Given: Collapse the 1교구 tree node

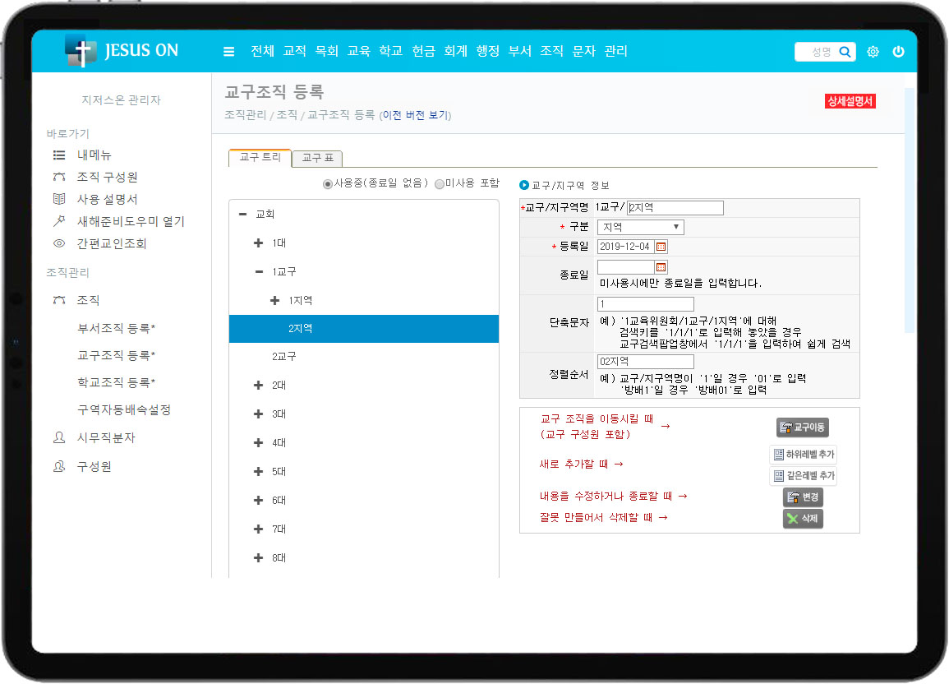Looking at the screenshot, I should tap(258, 271).
